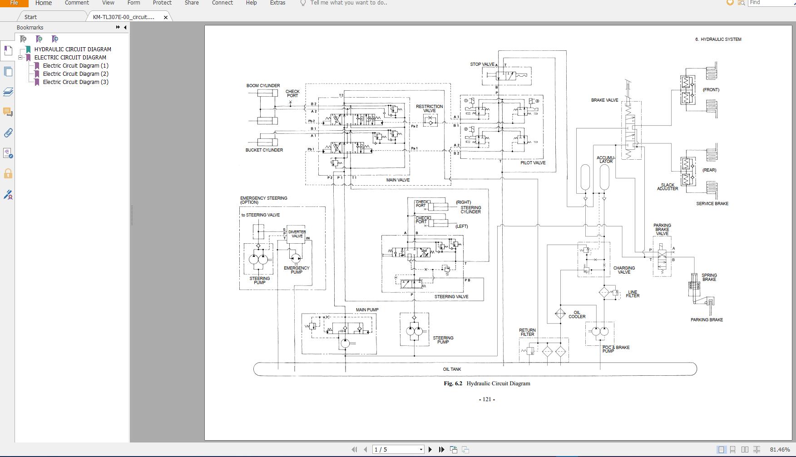Go to the next page

[x=430, y=449]
